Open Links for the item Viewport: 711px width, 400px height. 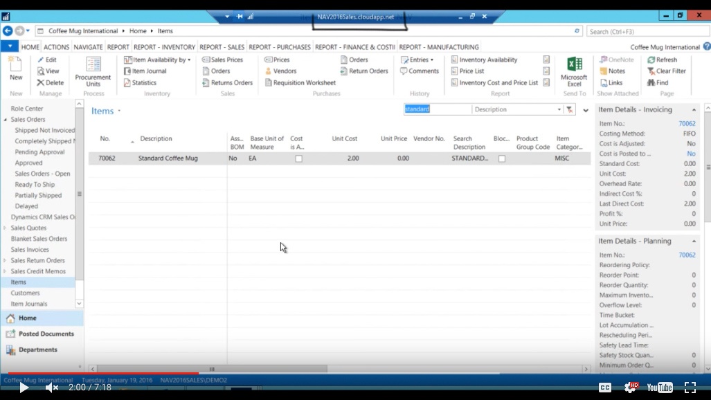point(611,82)
